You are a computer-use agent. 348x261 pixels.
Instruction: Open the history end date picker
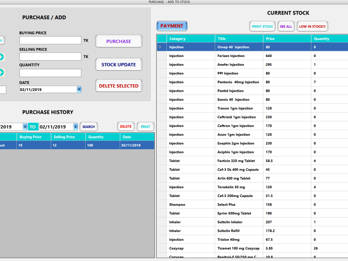(x=76, y=127)
